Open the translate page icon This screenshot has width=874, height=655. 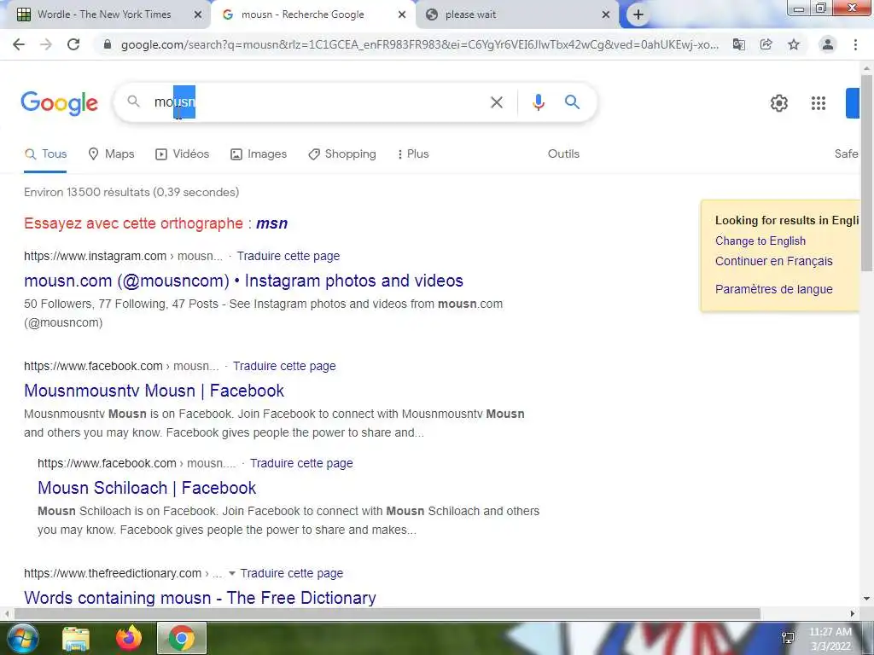point(738,44)
